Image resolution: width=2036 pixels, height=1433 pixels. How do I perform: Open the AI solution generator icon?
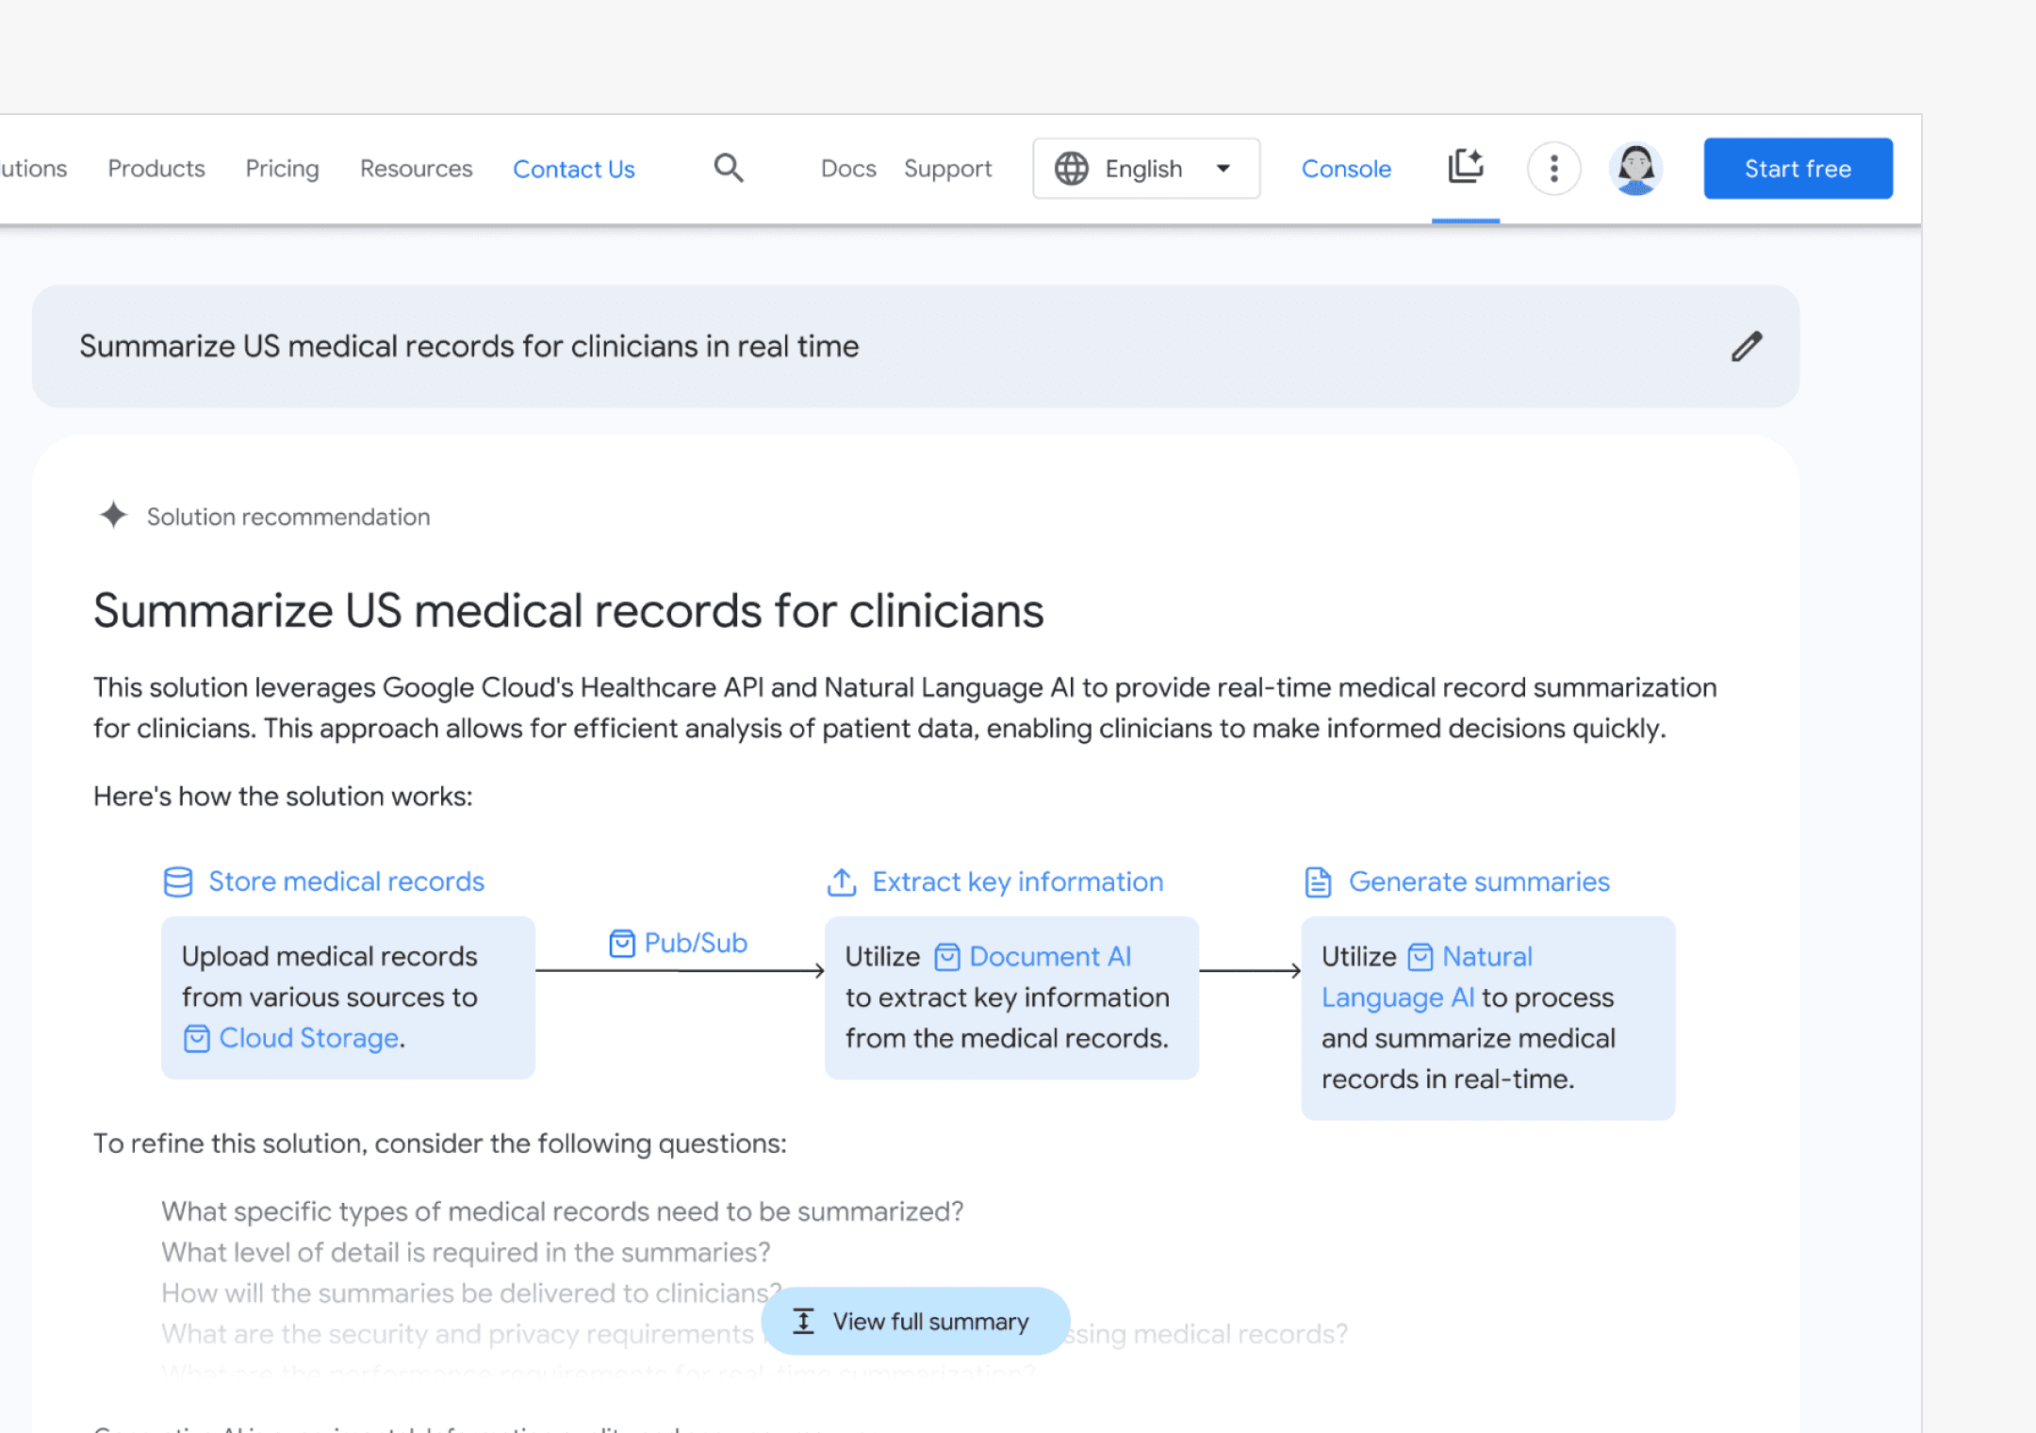point(1465,167)
